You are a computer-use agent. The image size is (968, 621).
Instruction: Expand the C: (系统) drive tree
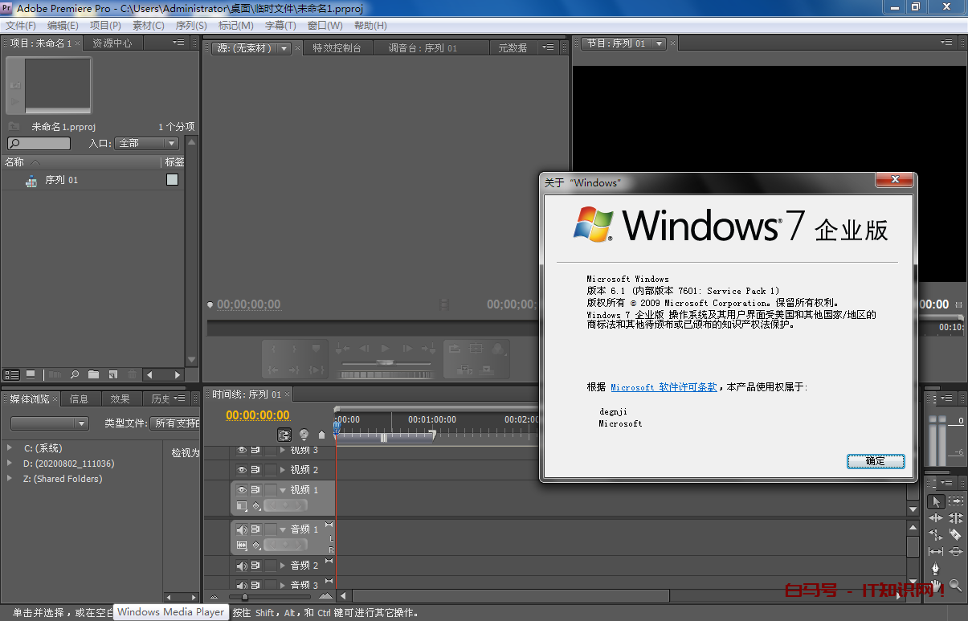click(10, 448)
